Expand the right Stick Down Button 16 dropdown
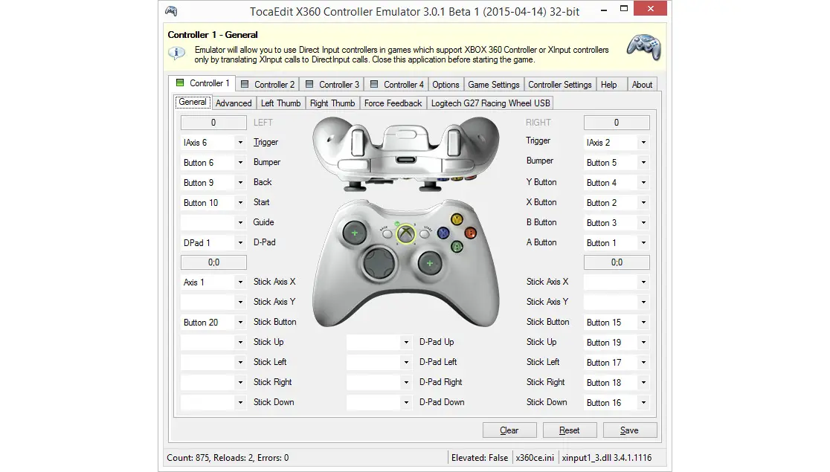830x472 pixels. (x=643, y=403)
